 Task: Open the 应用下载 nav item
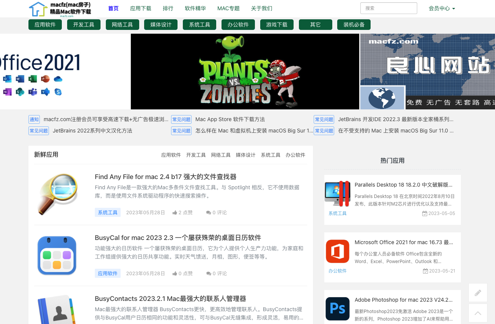(141, 8)
